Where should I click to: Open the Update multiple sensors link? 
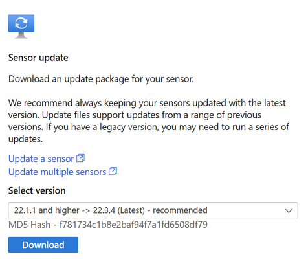[57, 172]
